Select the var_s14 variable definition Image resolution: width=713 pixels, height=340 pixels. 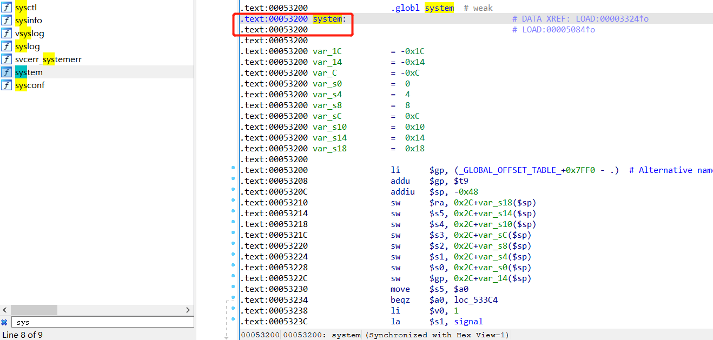point(329,138)
